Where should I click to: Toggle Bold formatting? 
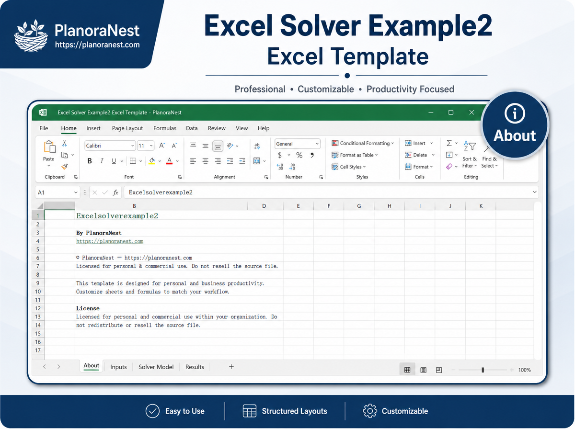pos(90,161)
